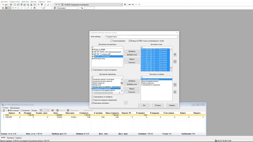
Task: Expand the МБ ФР: РЕПО с ЦК node
Action: coord(93,52)
